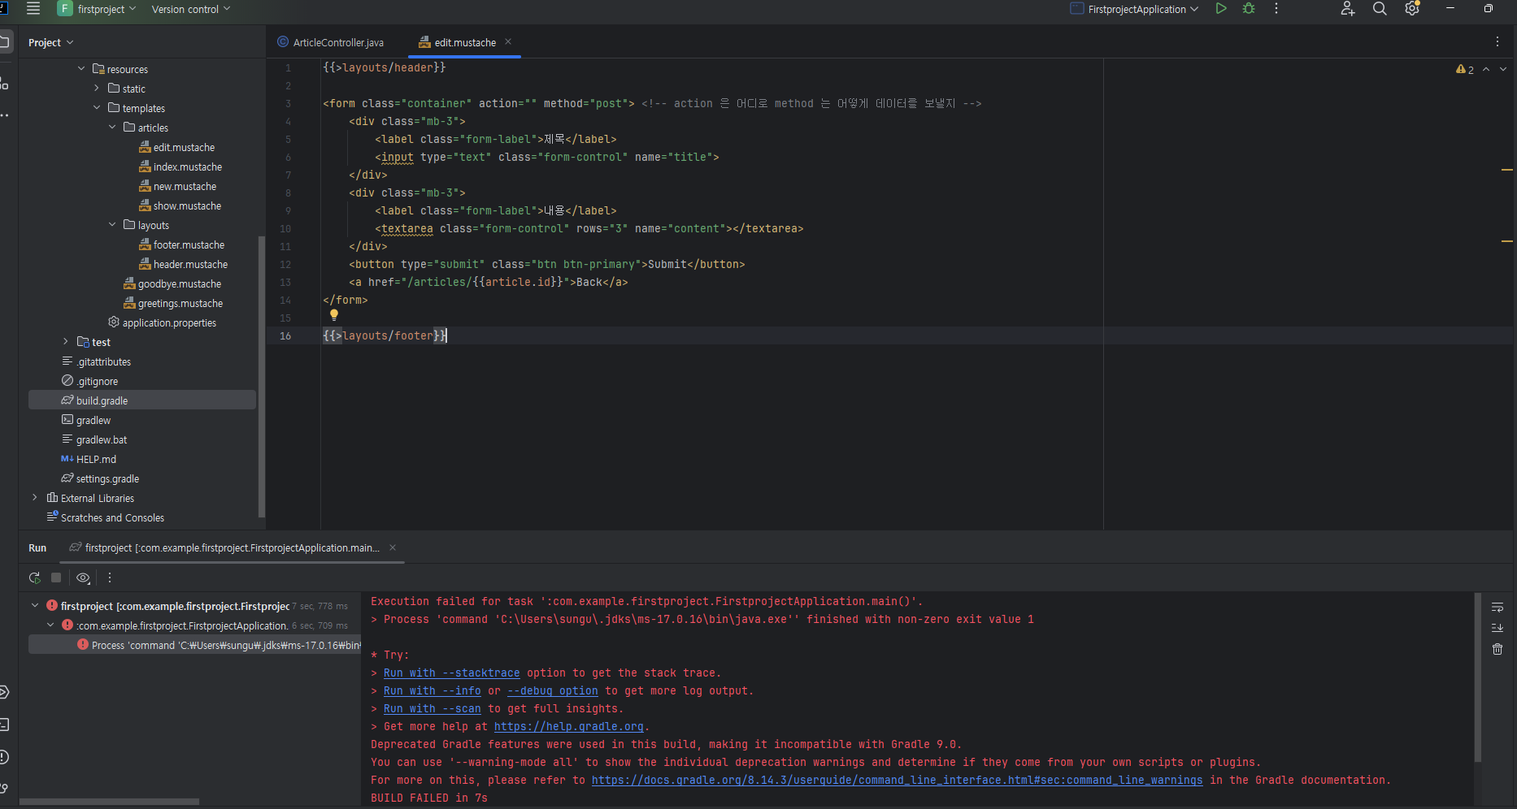Switch to ArticleController.java tab

330,42
